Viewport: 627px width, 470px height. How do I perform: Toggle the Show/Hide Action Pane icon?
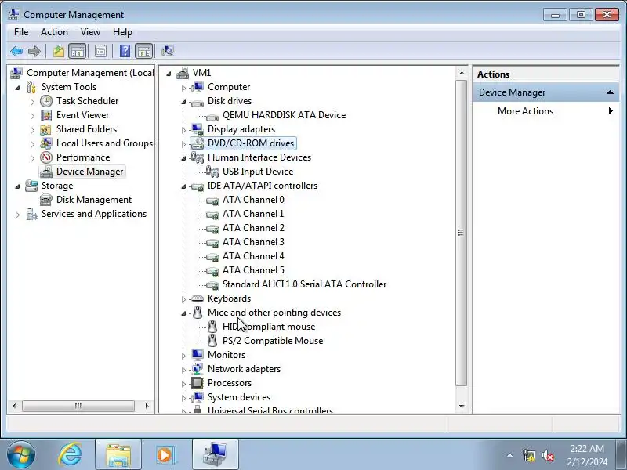click(144, 51)
